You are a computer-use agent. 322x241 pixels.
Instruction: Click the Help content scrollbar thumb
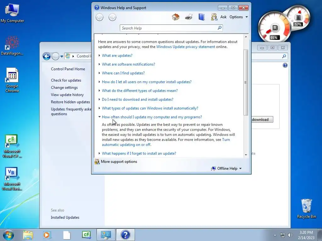[x=246, y=83]
